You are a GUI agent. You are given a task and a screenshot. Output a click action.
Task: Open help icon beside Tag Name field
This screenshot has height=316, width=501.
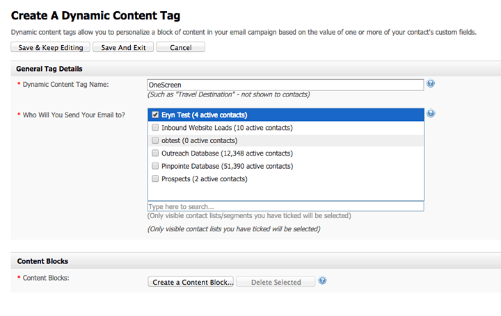(431, 83)
